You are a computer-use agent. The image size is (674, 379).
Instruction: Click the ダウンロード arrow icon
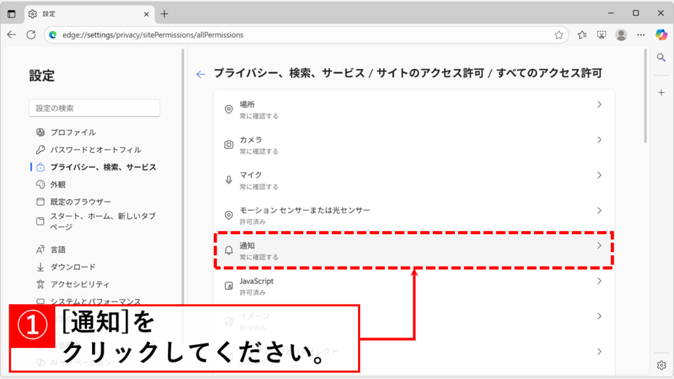point(40,267)
